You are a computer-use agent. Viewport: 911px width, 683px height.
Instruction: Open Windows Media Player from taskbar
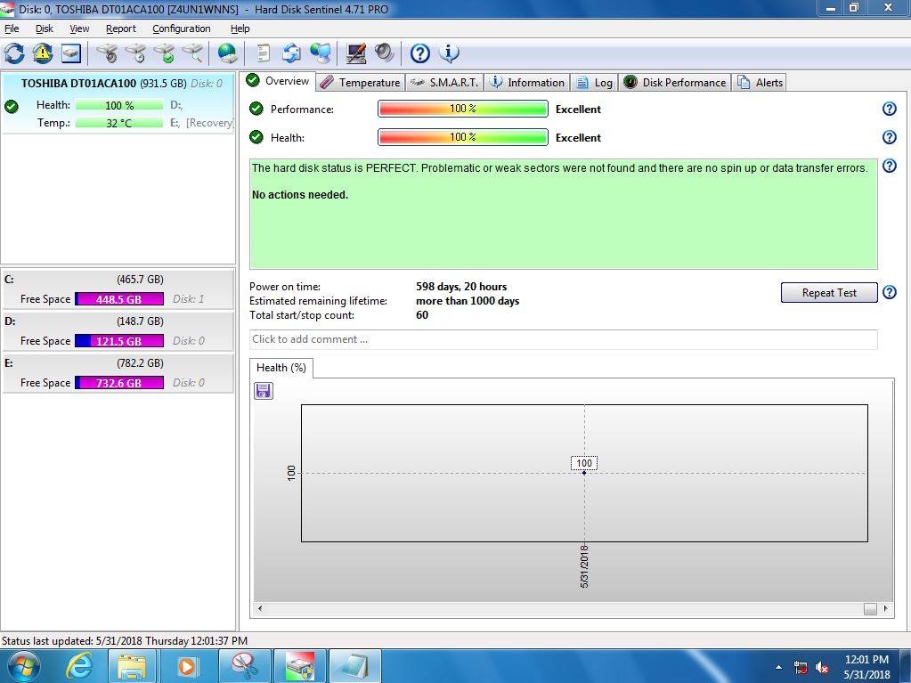click(x=187, y=665)
